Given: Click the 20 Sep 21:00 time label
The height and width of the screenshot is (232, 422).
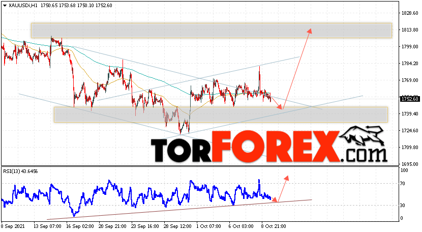Looking at the screenshot, I should (112, 226).
